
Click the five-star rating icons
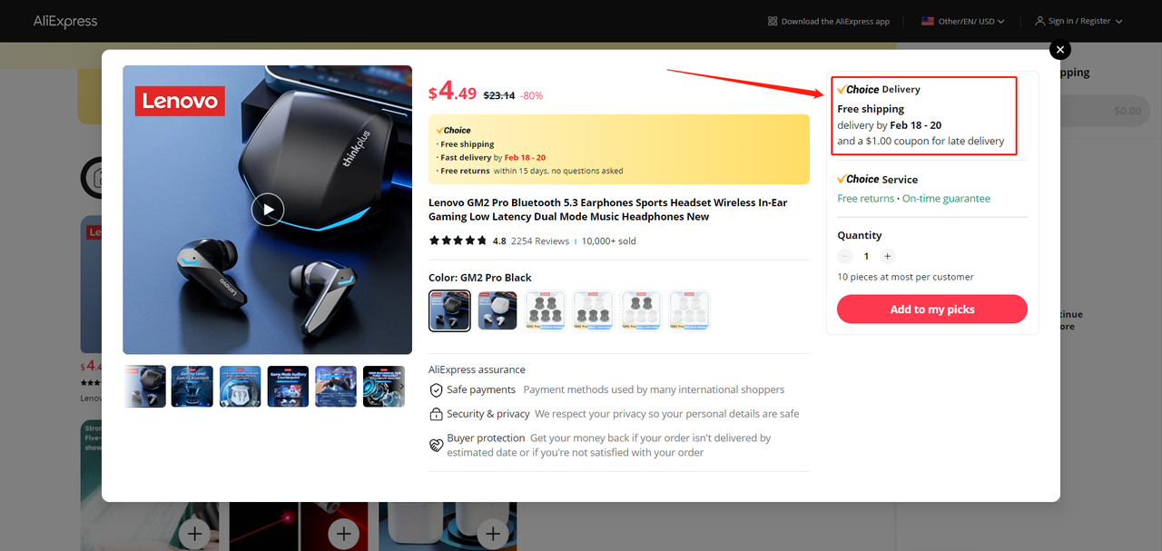[458, 241]
